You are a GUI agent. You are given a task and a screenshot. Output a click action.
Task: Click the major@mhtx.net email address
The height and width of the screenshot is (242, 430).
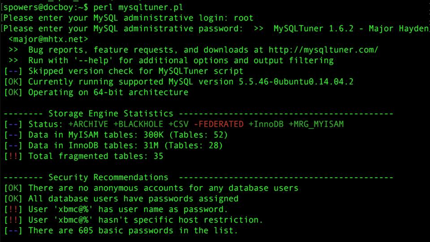pos(48,39)
